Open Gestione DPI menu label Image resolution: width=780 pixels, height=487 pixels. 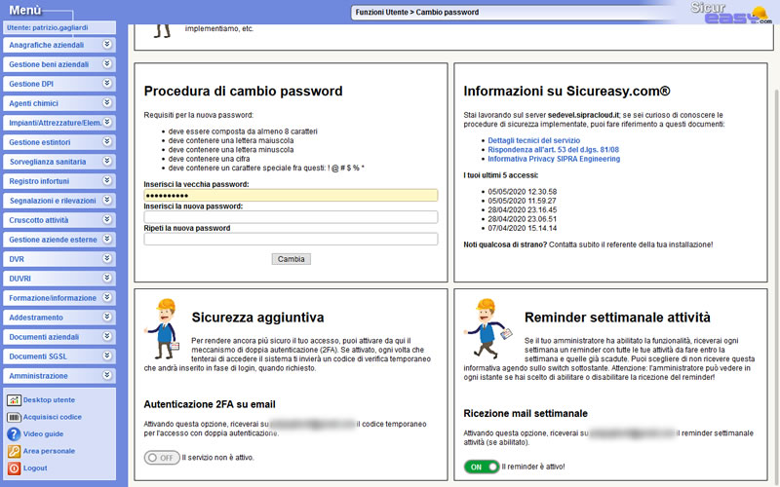31,84
